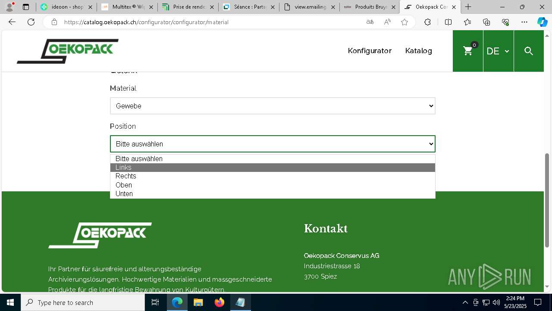Choose 'Unten' in Position list
This screenshot has width=552, height=311.
click(x=273, y=194)
